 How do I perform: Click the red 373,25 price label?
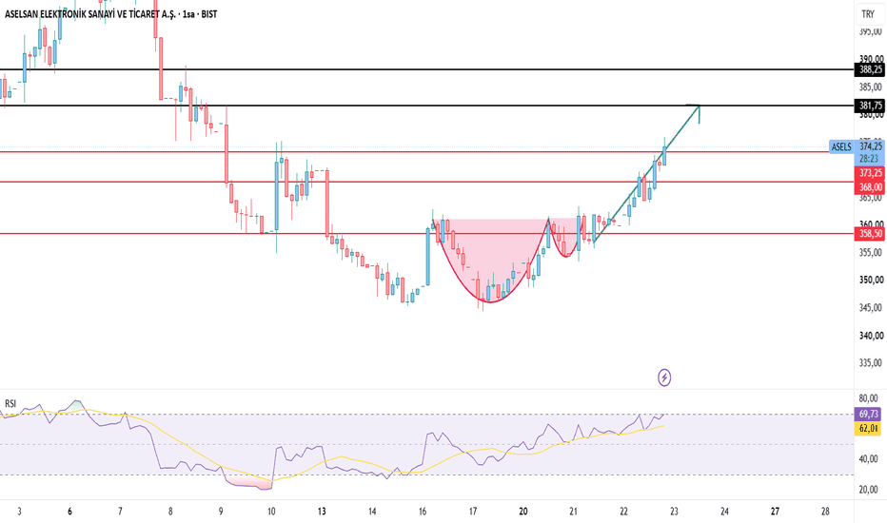coord(870,173)
